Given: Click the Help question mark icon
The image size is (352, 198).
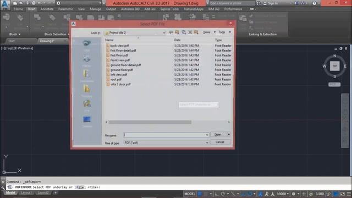Looking at the screenshot, I should tap(314, 3).
